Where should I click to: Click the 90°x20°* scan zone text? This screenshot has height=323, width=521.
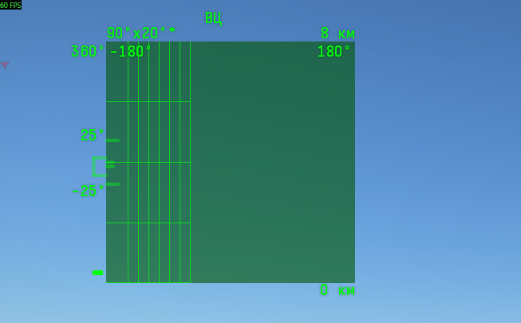click(141, 33)
